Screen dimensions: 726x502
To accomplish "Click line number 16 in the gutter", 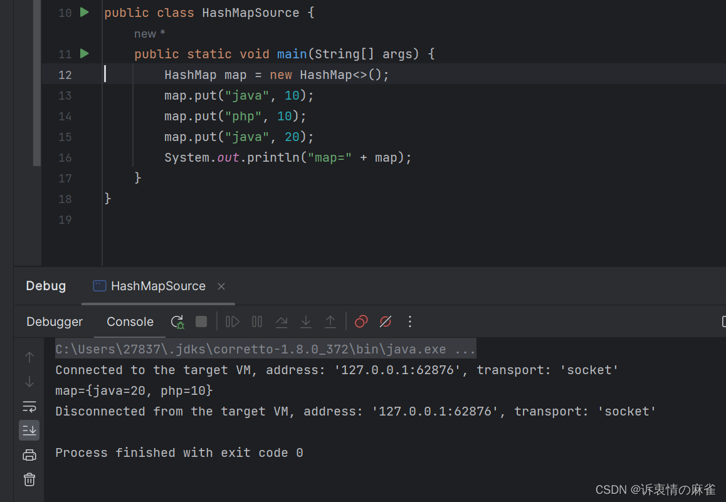I will tap(65, 158).
